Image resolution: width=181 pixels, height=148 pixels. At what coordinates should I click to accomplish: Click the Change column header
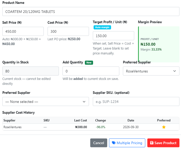101,120
